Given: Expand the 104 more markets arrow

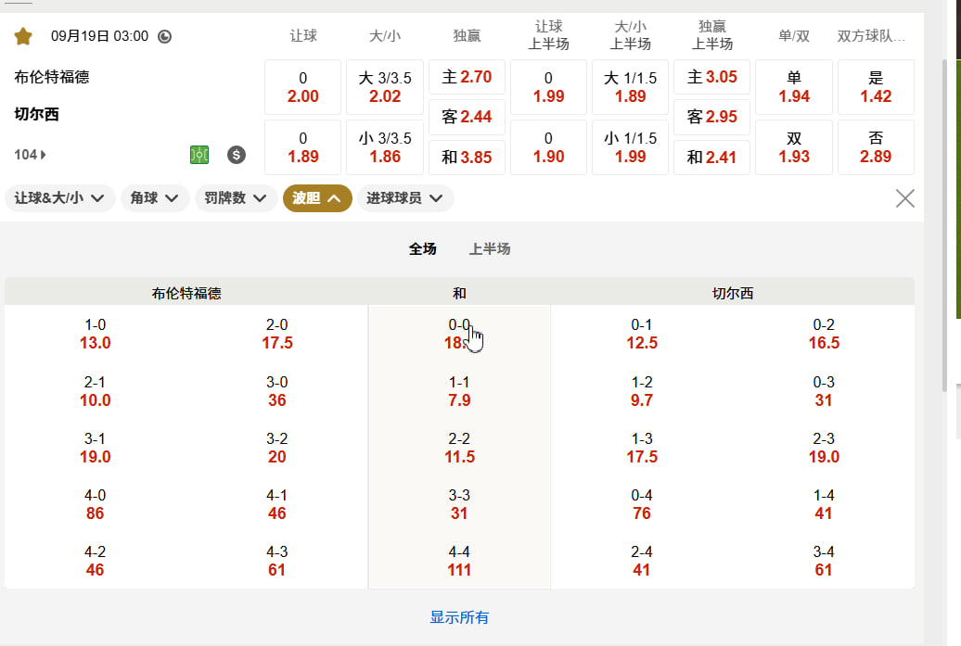Looking at the screenshot, I should pyautogui.click(x=30, y=155).
